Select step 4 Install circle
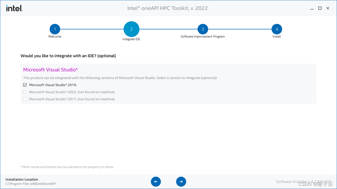Viewport: 337px width, 189px height. pos(277,29)
